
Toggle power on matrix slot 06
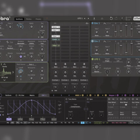(x=133, y=99)
